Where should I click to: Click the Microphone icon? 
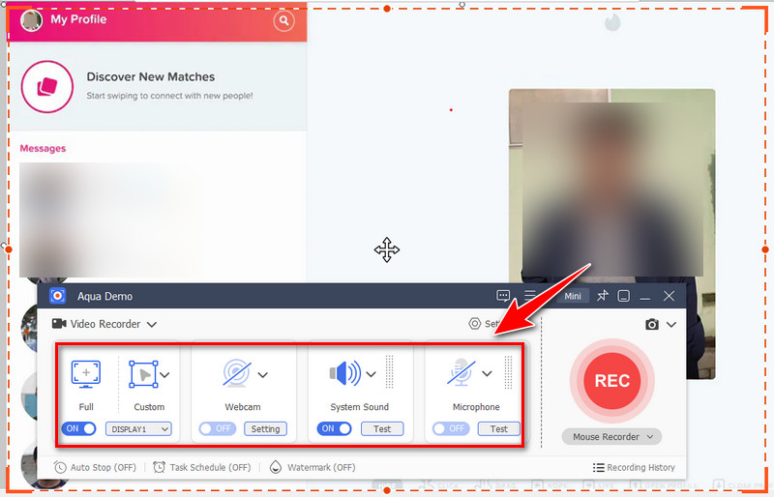click(x=461, y=373)
